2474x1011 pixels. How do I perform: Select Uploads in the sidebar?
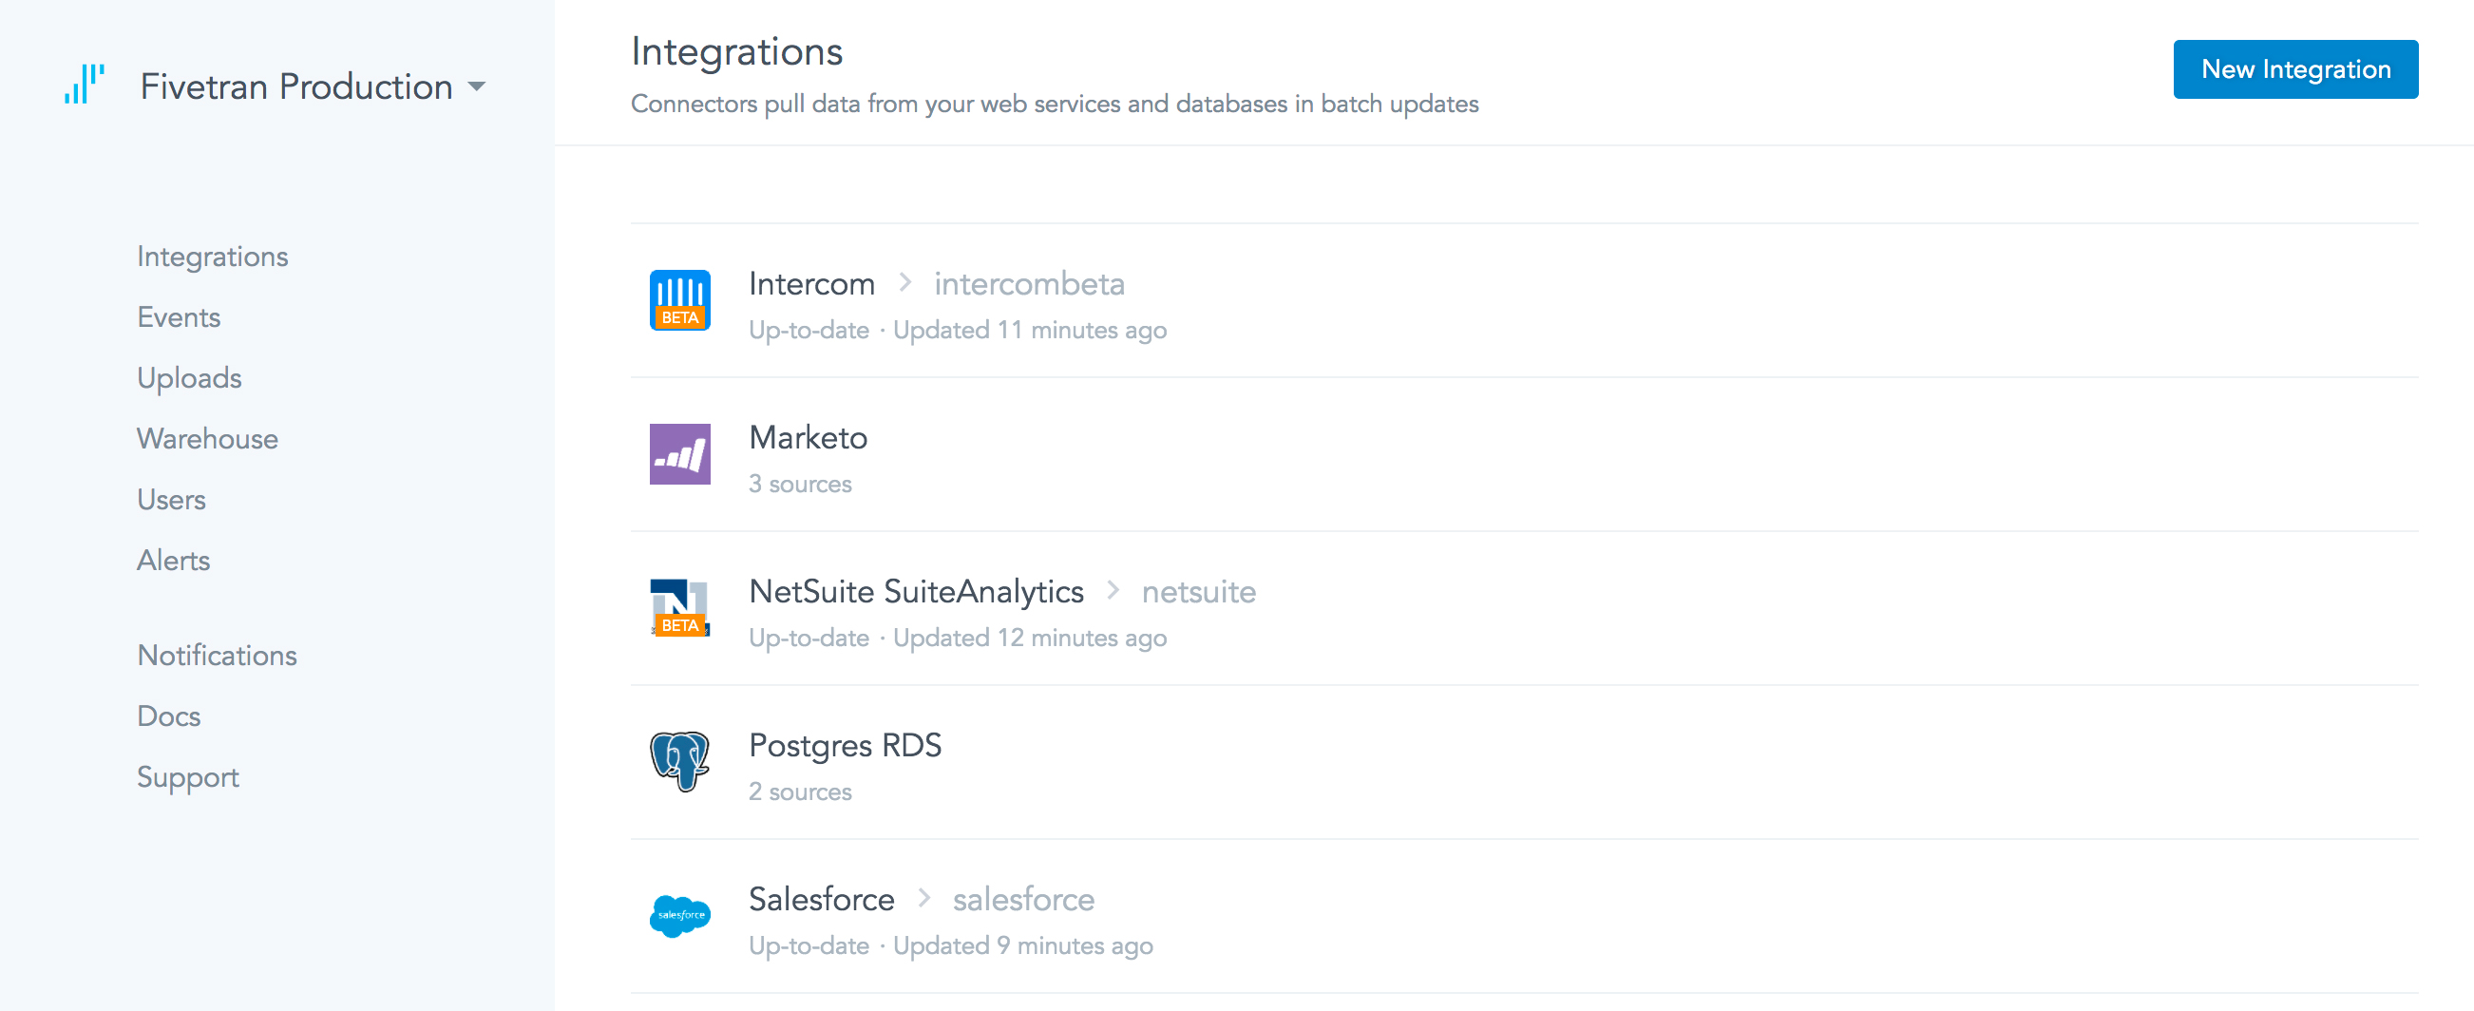(x=189, y=378)
